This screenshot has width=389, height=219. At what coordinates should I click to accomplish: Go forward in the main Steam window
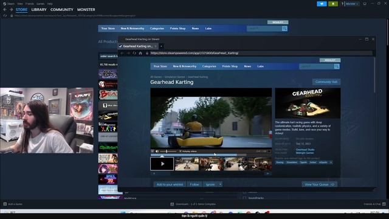(x=11, y=10)
